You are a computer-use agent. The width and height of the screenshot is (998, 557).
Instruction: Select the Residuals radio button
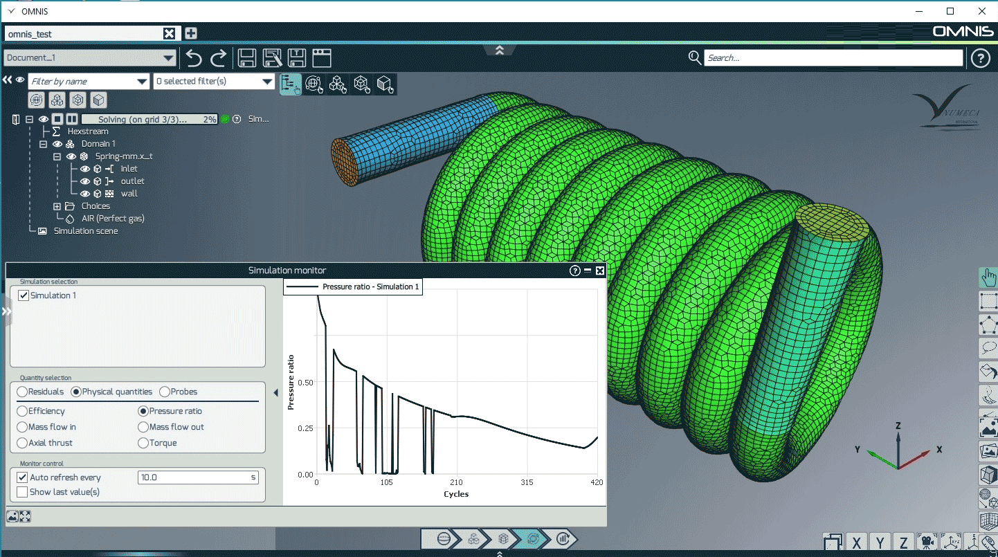[22, 392]
